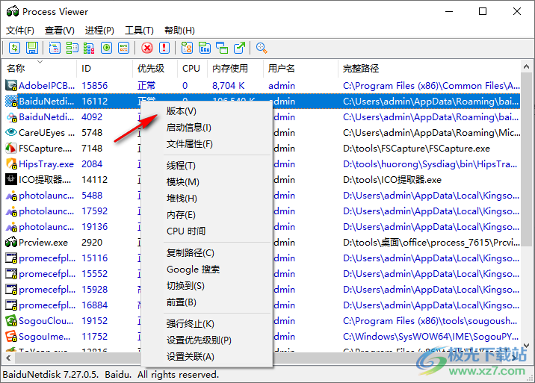Click the SogouIme process icon
This screenshot has width=535, height=383.
pos(11,336)
